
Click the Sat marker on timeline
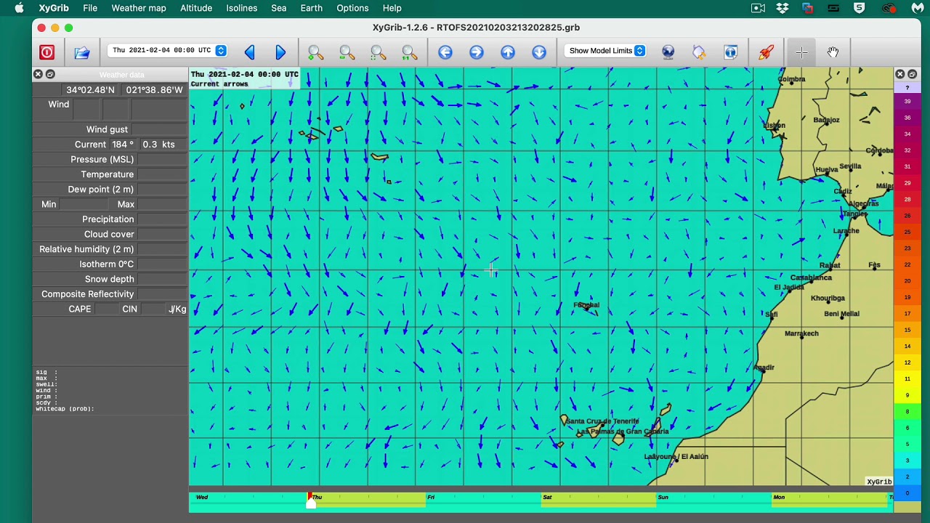pos(547,498)
